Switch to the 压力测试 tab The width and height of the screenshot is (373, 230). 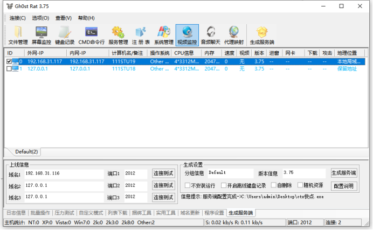coord(64,213)
